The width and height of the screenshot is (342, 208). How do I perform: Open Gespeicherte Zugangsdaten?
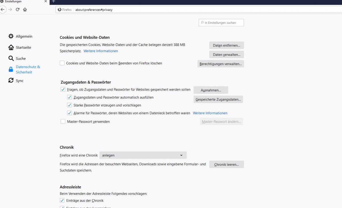pos(218,99)
